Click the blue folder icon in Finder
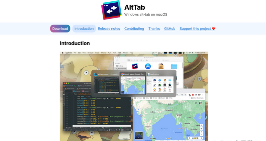The image size is (266, 141). pos(174,66)
